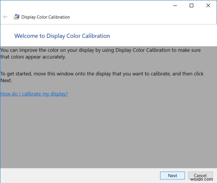
Task: Click the Cancel button
Action: 200,176
